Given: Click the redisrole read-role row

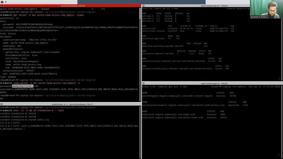Looking at the screenshot, I should pos(184,114).
